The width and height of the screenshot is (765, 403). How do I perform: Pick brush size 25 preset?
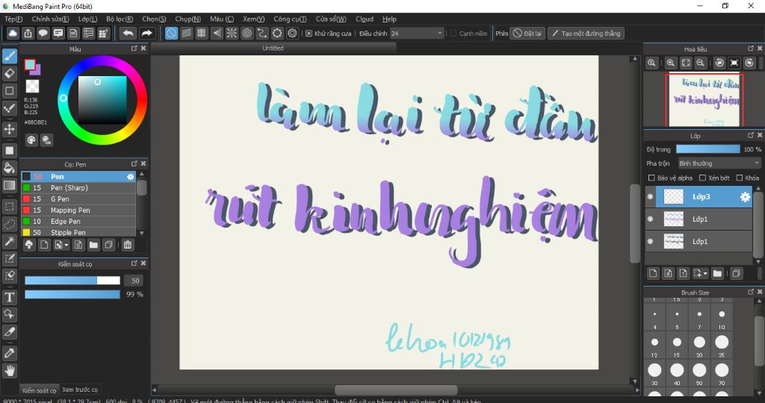(x=722, y=342)
